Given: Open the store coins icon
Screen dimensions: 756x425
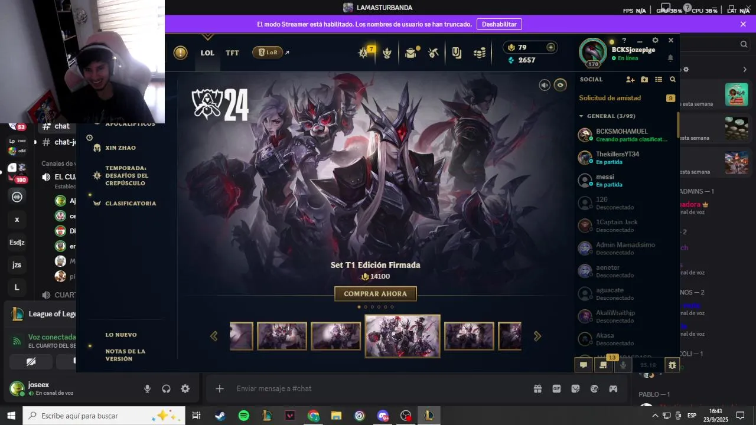Looking at the screenshot, I should tap(480, 53).
